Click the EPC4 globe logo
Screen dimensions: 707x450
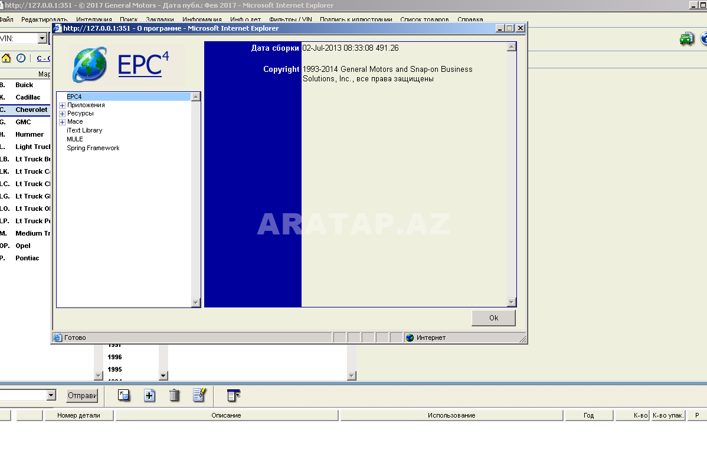[90, 64]
